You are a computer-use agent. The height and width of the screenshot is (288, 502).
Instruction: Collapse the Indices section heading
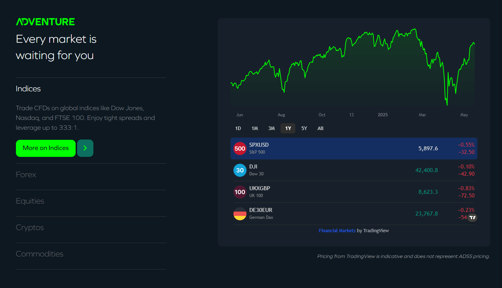pyautogui.click(x=28, y=89)
